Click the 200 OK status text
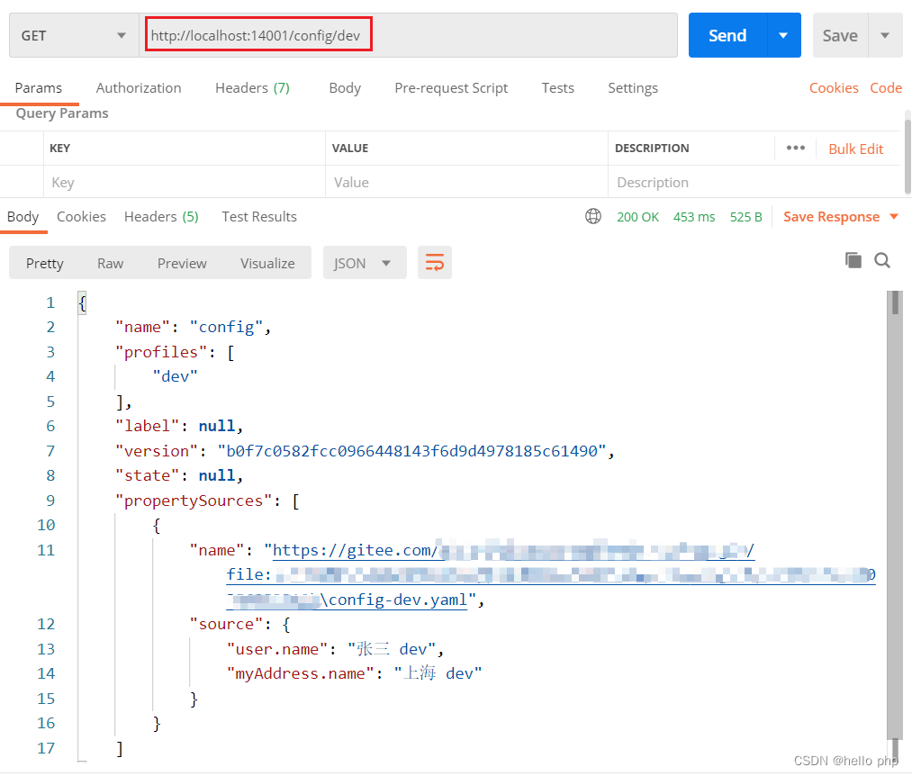Image resolution: width=912 pixels, height=776 pixels. [637, 216]
